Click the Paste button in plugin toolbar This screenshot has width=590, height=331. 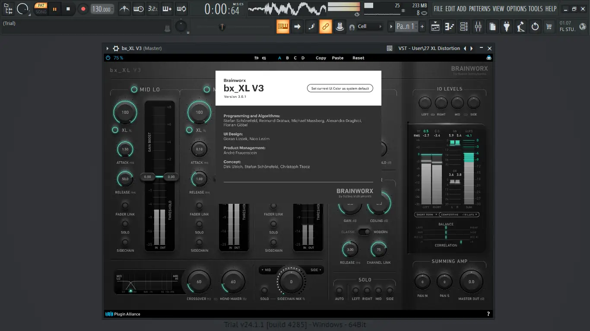[x=338, y=58]
